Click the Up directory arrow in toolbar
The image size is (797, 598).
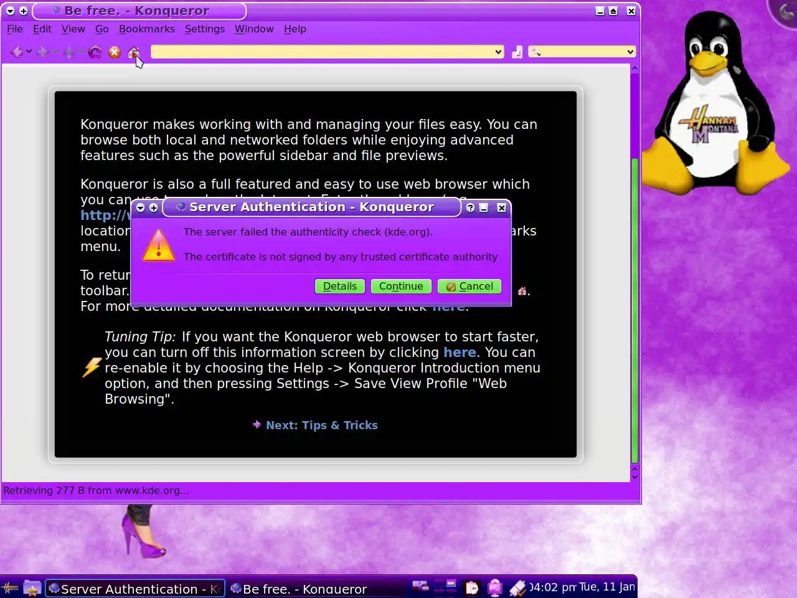68,52
